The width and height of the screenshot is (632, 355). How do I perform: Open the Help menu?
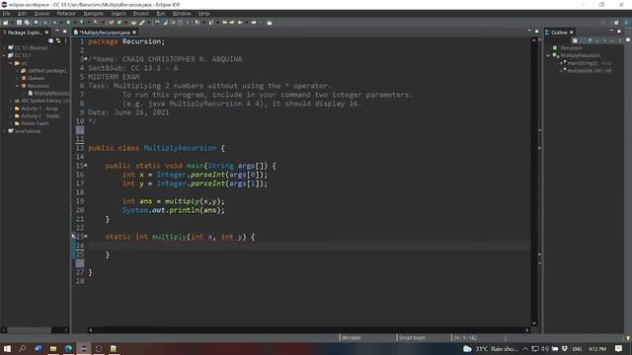tap(204, 13)
